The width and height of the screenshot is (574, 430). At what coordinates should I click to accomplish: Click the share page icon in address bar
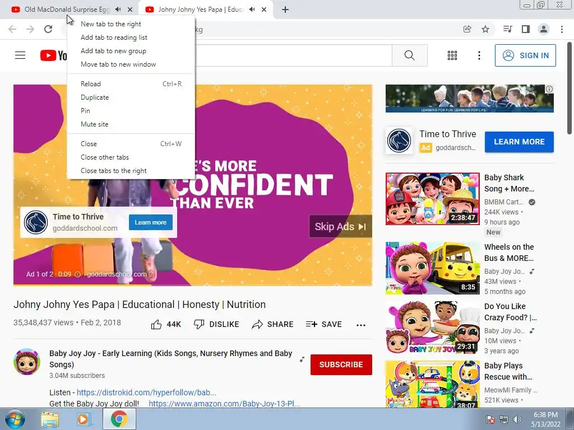(467, 29)
